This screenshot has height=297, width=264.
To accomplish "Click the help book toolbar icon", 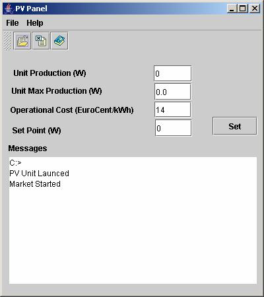I will [59, 41].
